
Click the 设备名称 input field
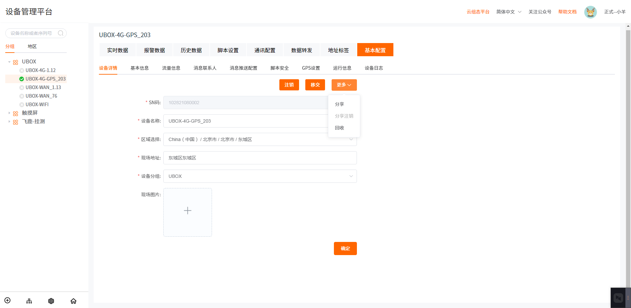pos(260,121)
